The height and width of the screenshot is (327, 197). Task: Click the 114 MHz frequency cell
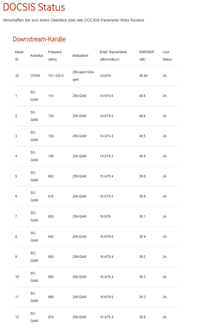[51, 96]
